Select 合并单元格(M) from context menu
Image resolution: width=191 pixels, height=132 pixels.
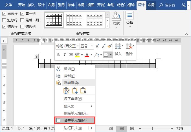[75, 120]
